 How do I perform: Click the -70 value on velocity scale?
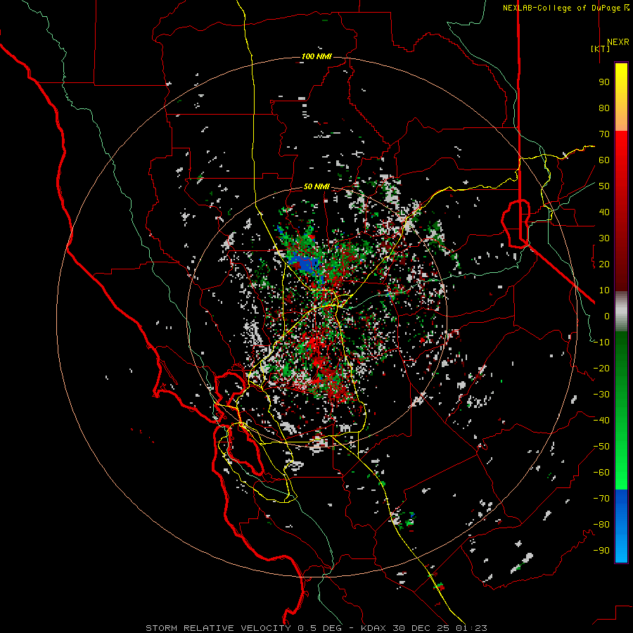pos(601,499)
